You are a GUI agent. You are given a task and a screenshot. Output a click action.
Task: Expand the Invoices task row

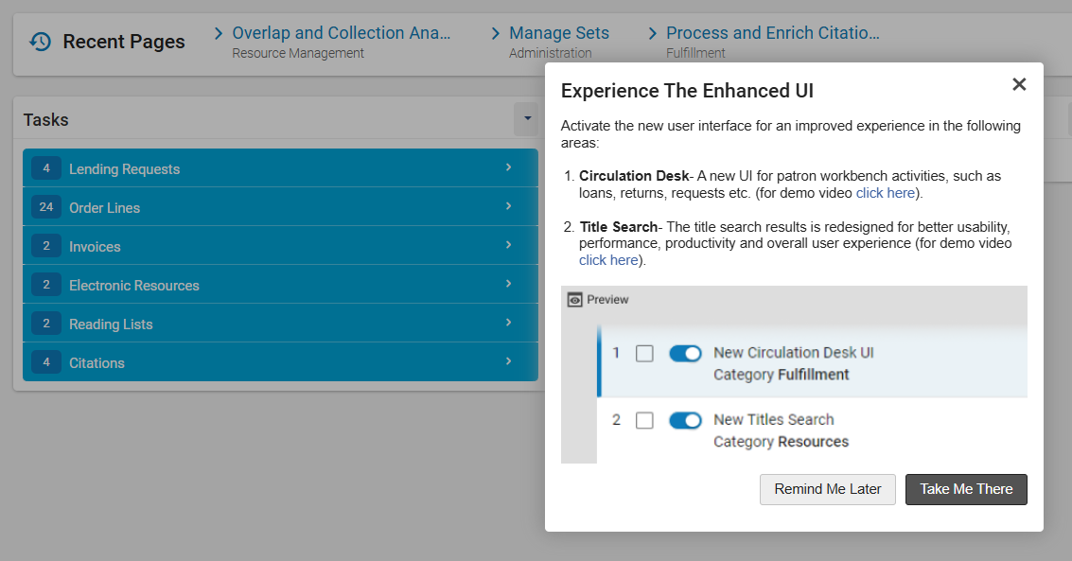click(280, 246)
